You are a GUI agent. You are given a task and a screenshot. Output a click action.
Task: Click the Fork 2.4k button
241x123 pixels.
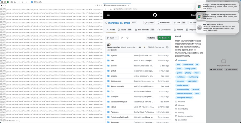[180, 23]
